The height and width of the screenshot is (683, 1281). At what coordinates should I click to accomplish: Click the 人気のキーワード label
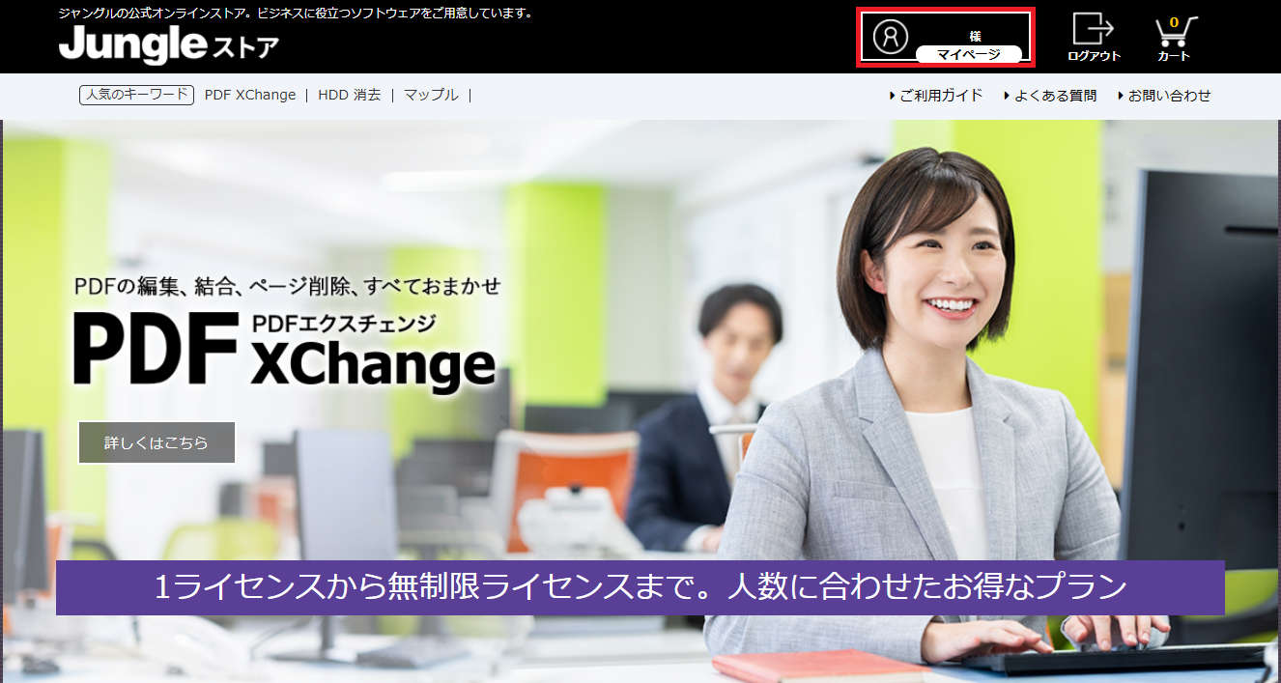tap(137, 95)
